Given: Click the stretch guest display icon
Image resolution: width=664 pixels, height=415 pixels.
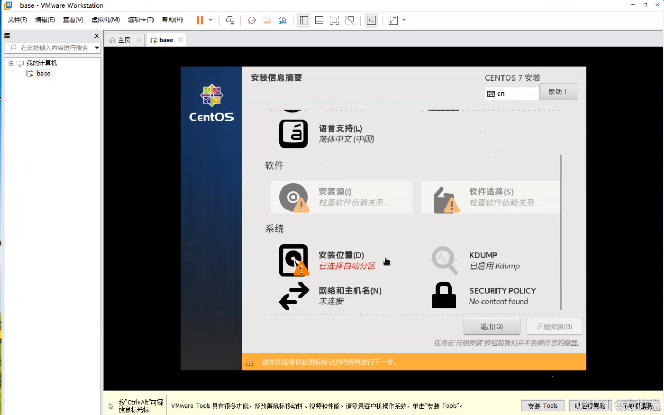Looking at the screenshot, I should point(393,20).
